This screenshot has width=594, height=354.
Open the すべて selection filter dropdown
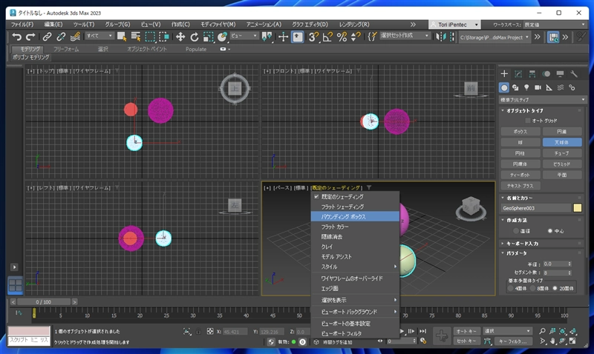[99, 36]
